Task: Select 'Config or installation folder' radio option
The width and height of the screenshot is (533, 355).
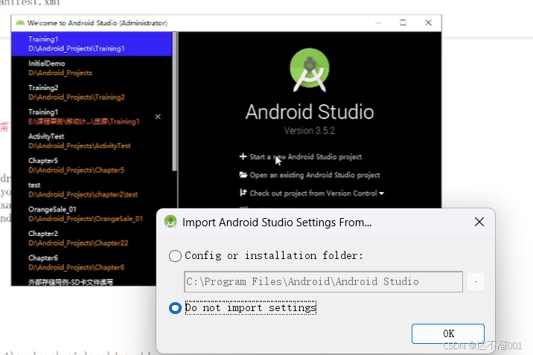Action: click(x=175, y=256)
